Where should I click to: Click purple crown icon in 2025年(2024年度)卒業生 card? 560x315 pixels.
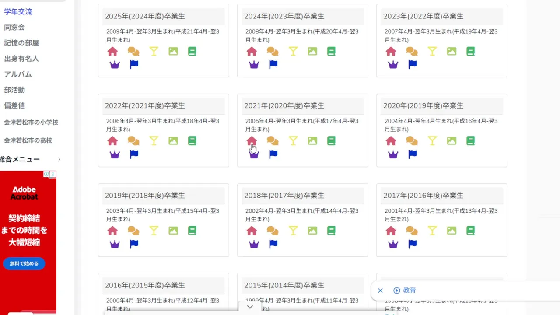click(115, 65)
